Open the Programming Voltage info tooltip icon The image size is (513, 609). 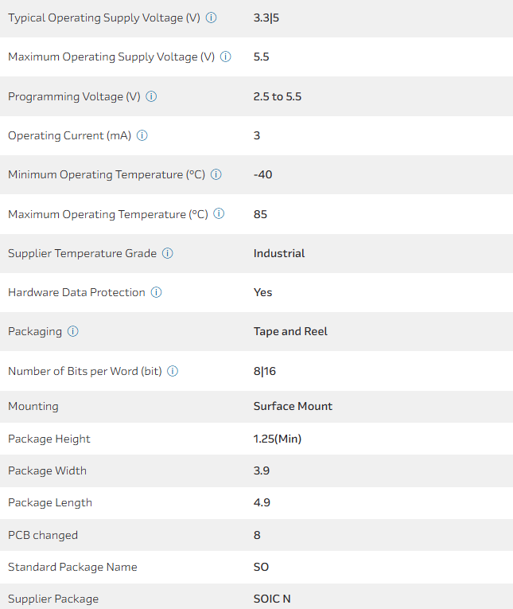(x=151, y=96)
